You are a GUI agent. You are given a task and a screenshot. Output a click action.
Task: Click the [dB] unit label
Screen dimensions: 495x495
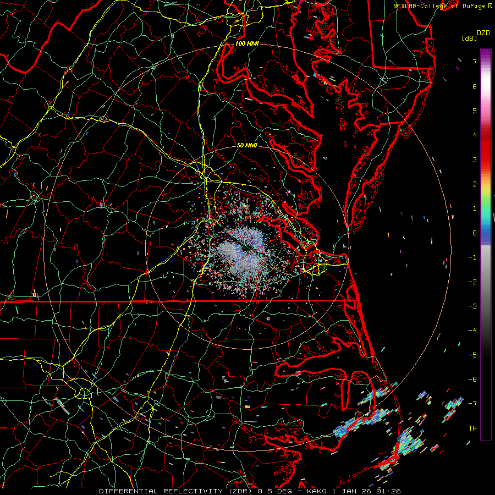[x=469, y=38]
